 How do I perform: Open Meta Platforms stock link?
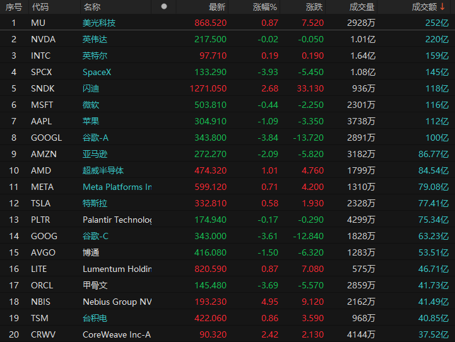tap(117, 187)
